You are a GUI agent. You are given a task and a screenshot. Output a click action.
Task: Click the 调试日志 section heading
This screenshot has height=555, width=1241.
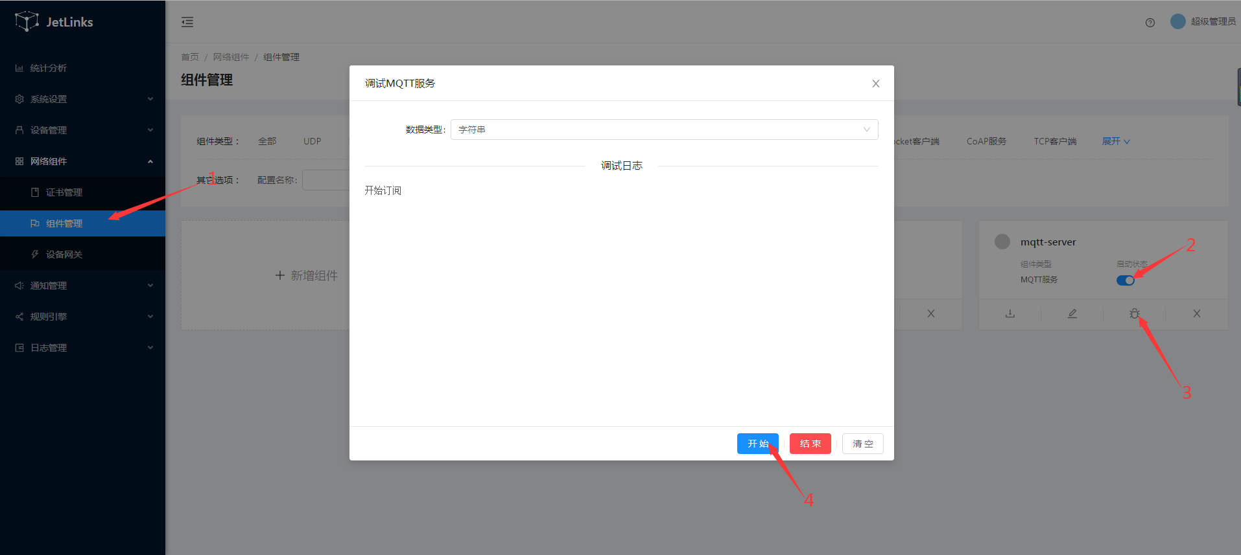pyautogui.click(x=622, y=166)
